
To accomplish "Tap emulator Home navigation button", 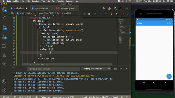I will point(154,82).
